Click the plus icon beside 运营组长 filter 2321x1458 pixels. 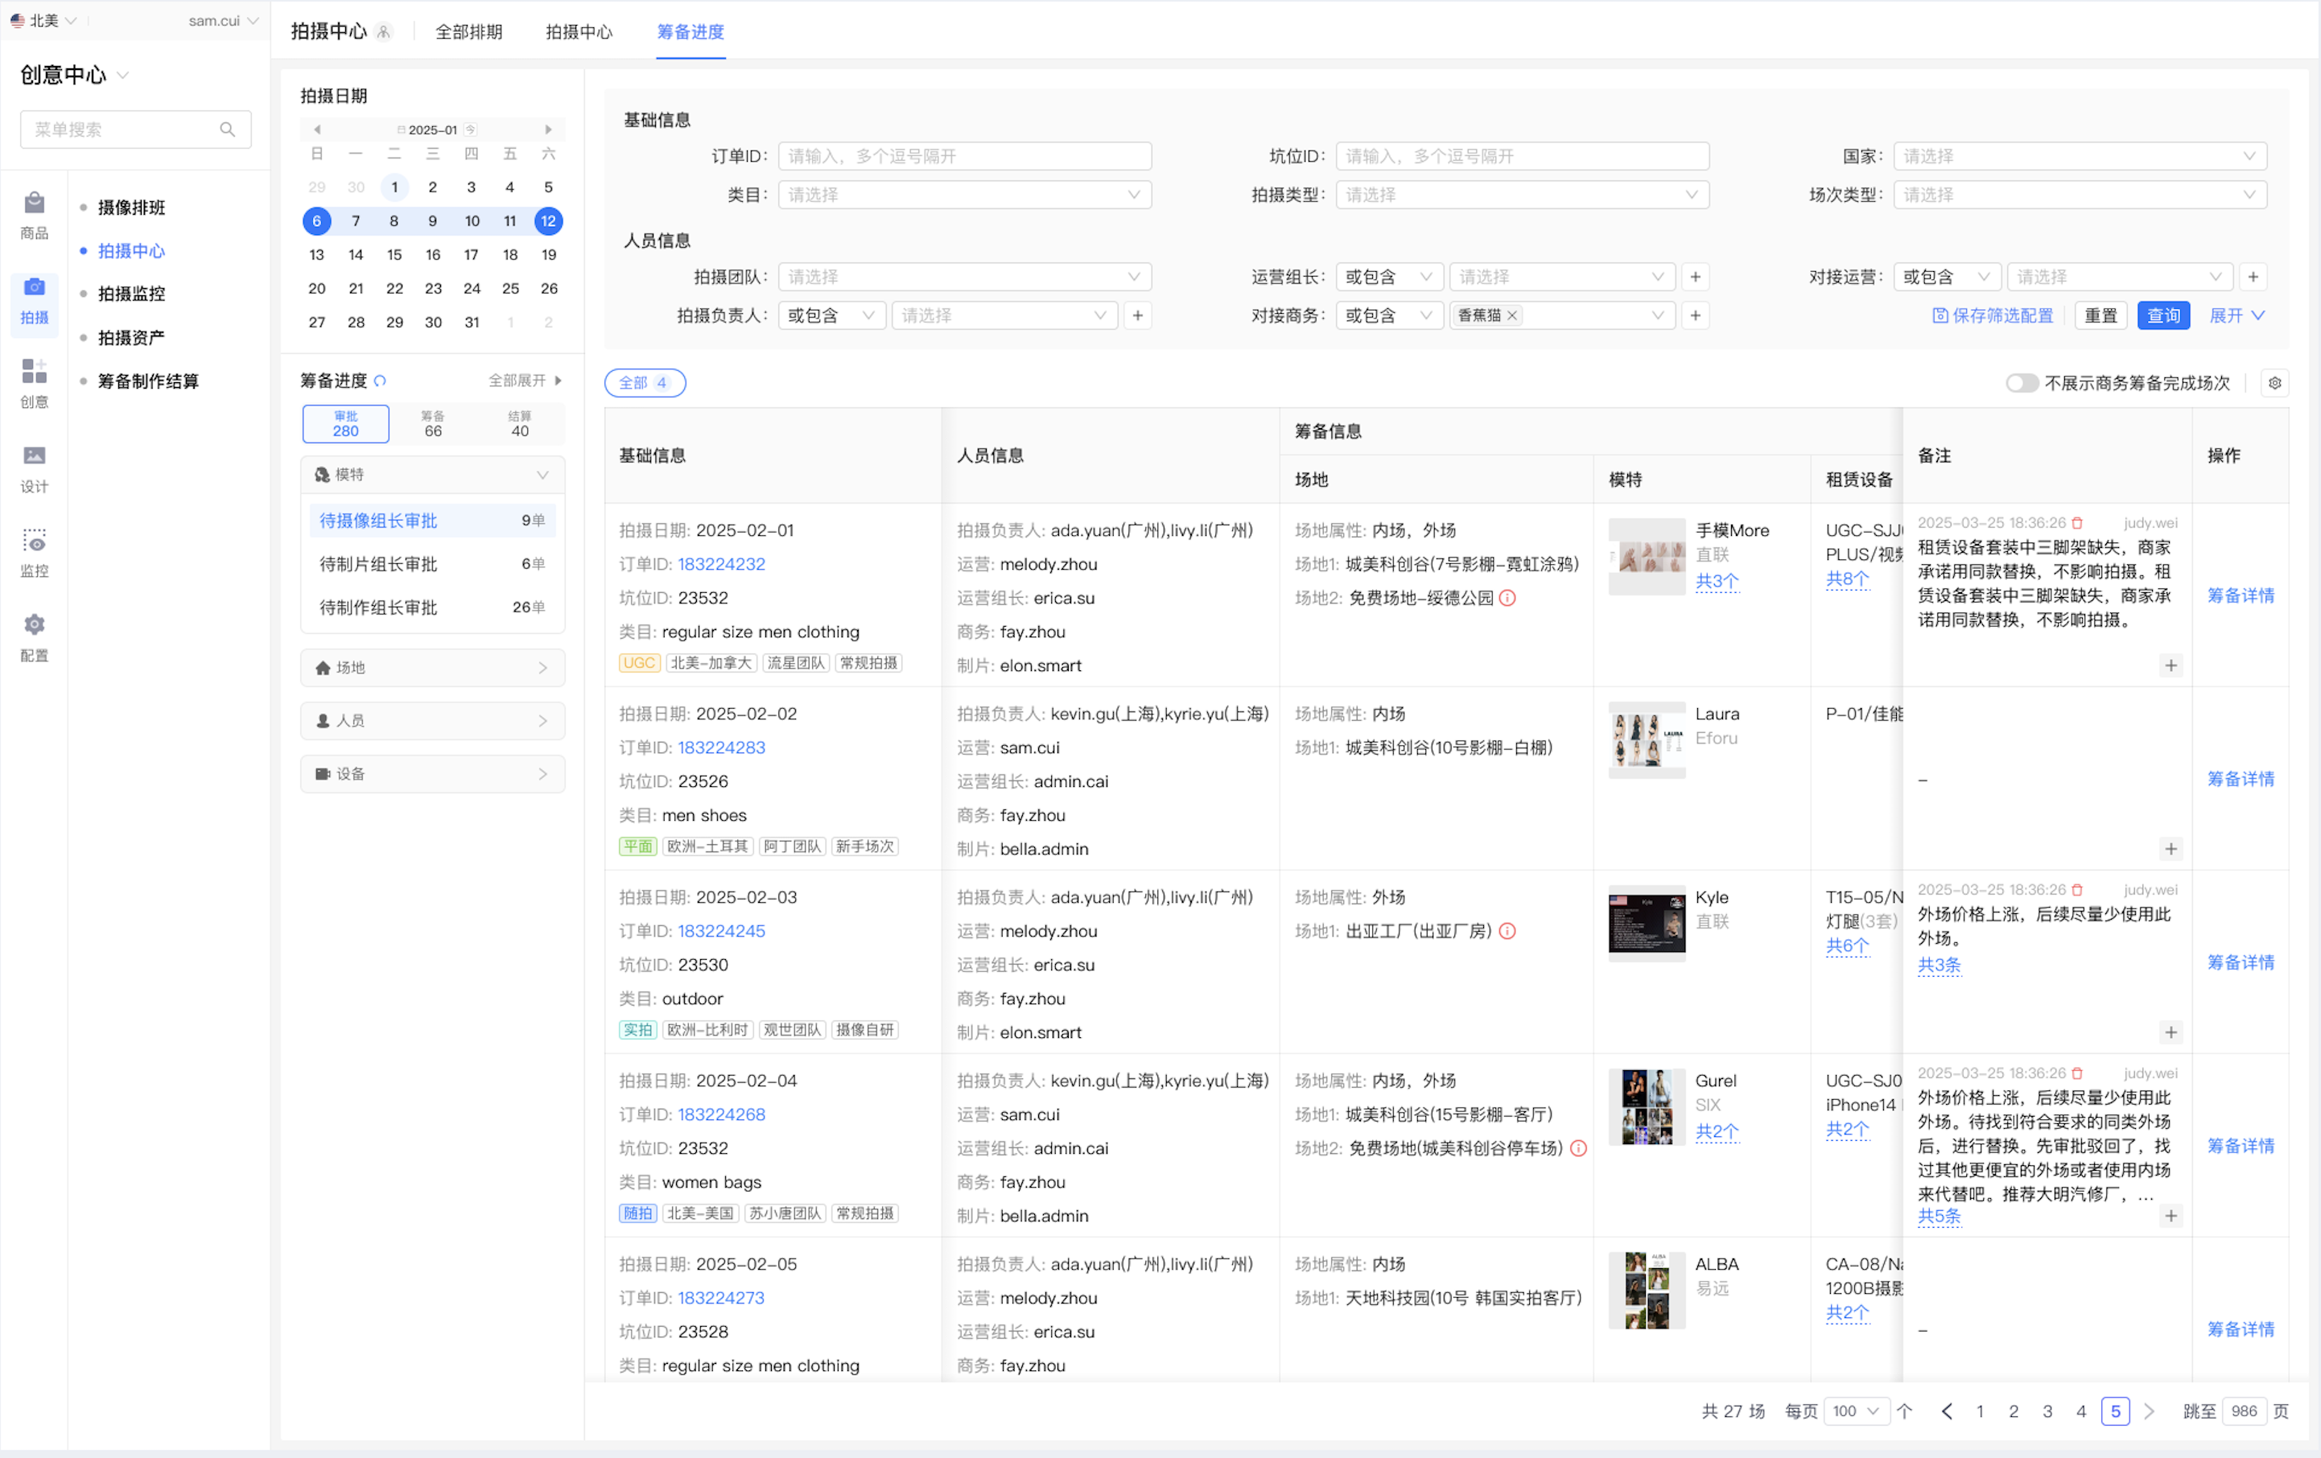(1696, 278)
